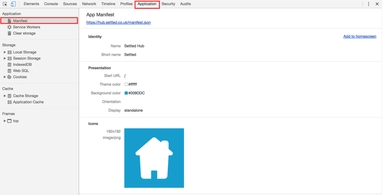Click the Service Workers gear icon
The height and width of the screenshot is (195, 383).
pos(9,27)
